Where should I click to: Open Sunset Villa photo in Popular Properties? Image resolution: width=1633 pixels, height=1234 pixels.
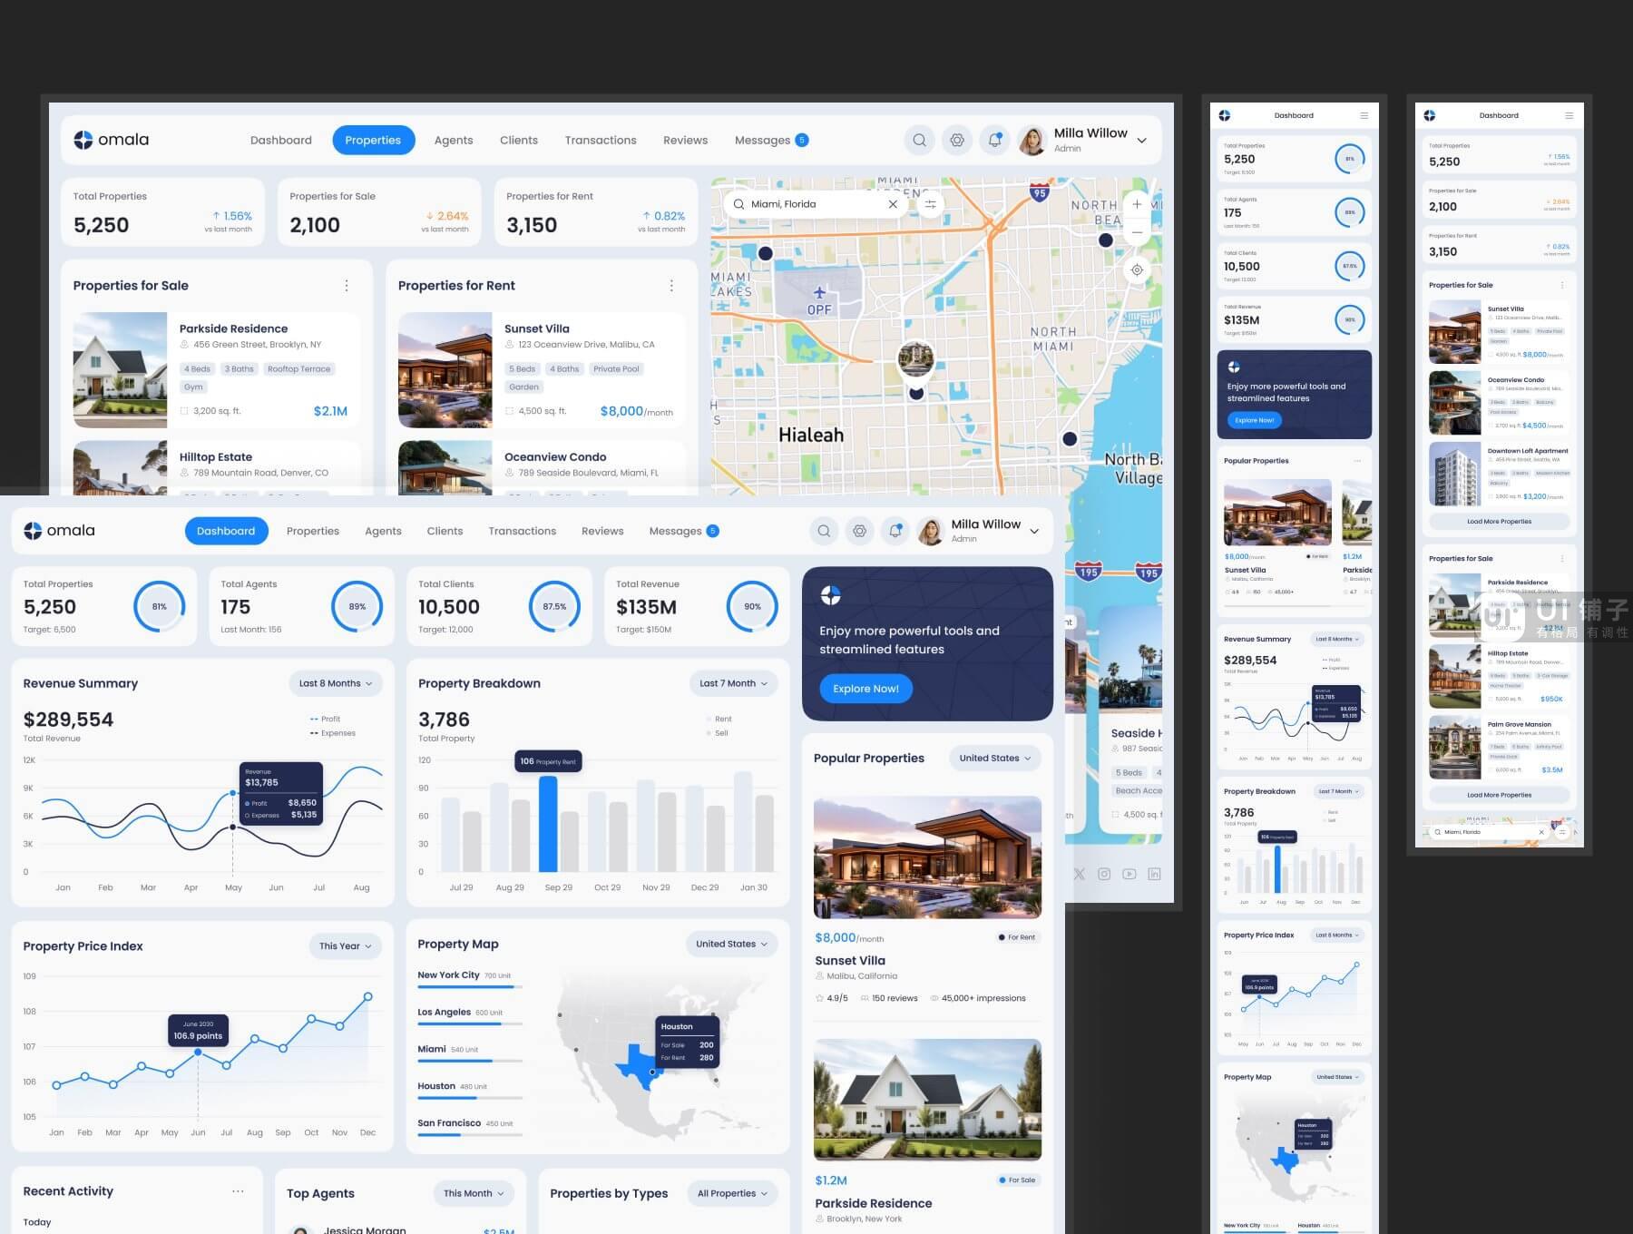point(927,857)
